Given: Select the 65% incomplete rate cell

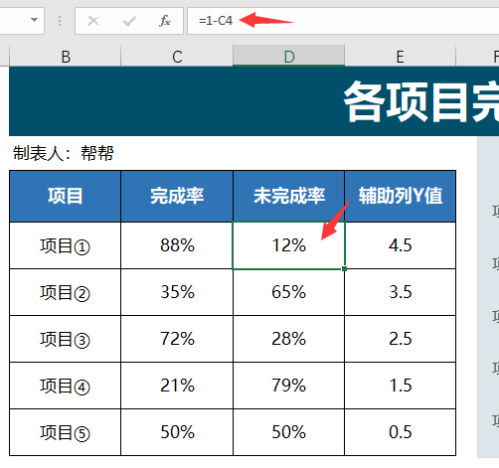Looking at the screenshot, I should (289, 292).
